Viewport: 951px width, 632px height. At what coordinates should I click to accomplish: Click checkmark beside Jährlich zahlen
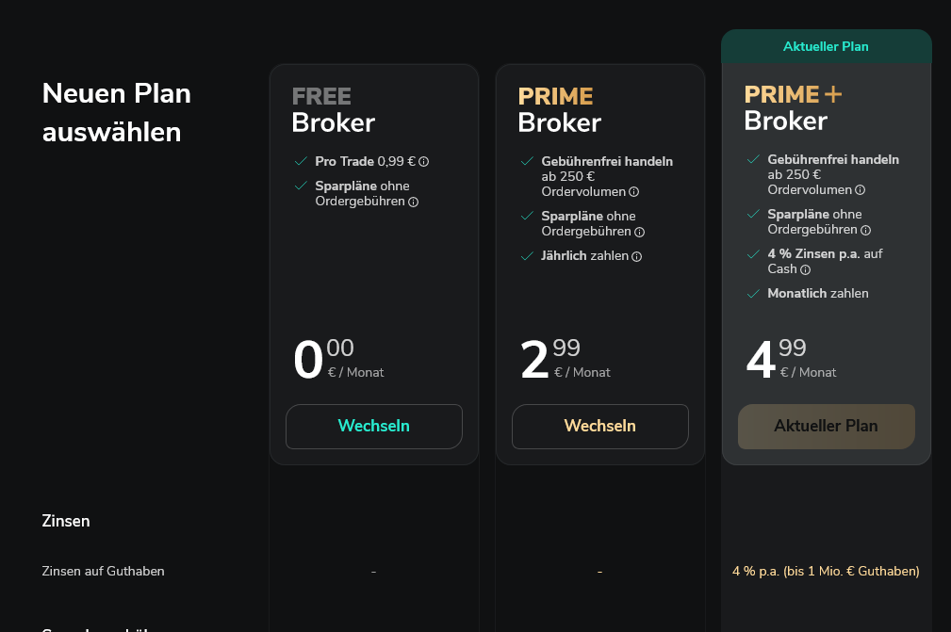527,255
